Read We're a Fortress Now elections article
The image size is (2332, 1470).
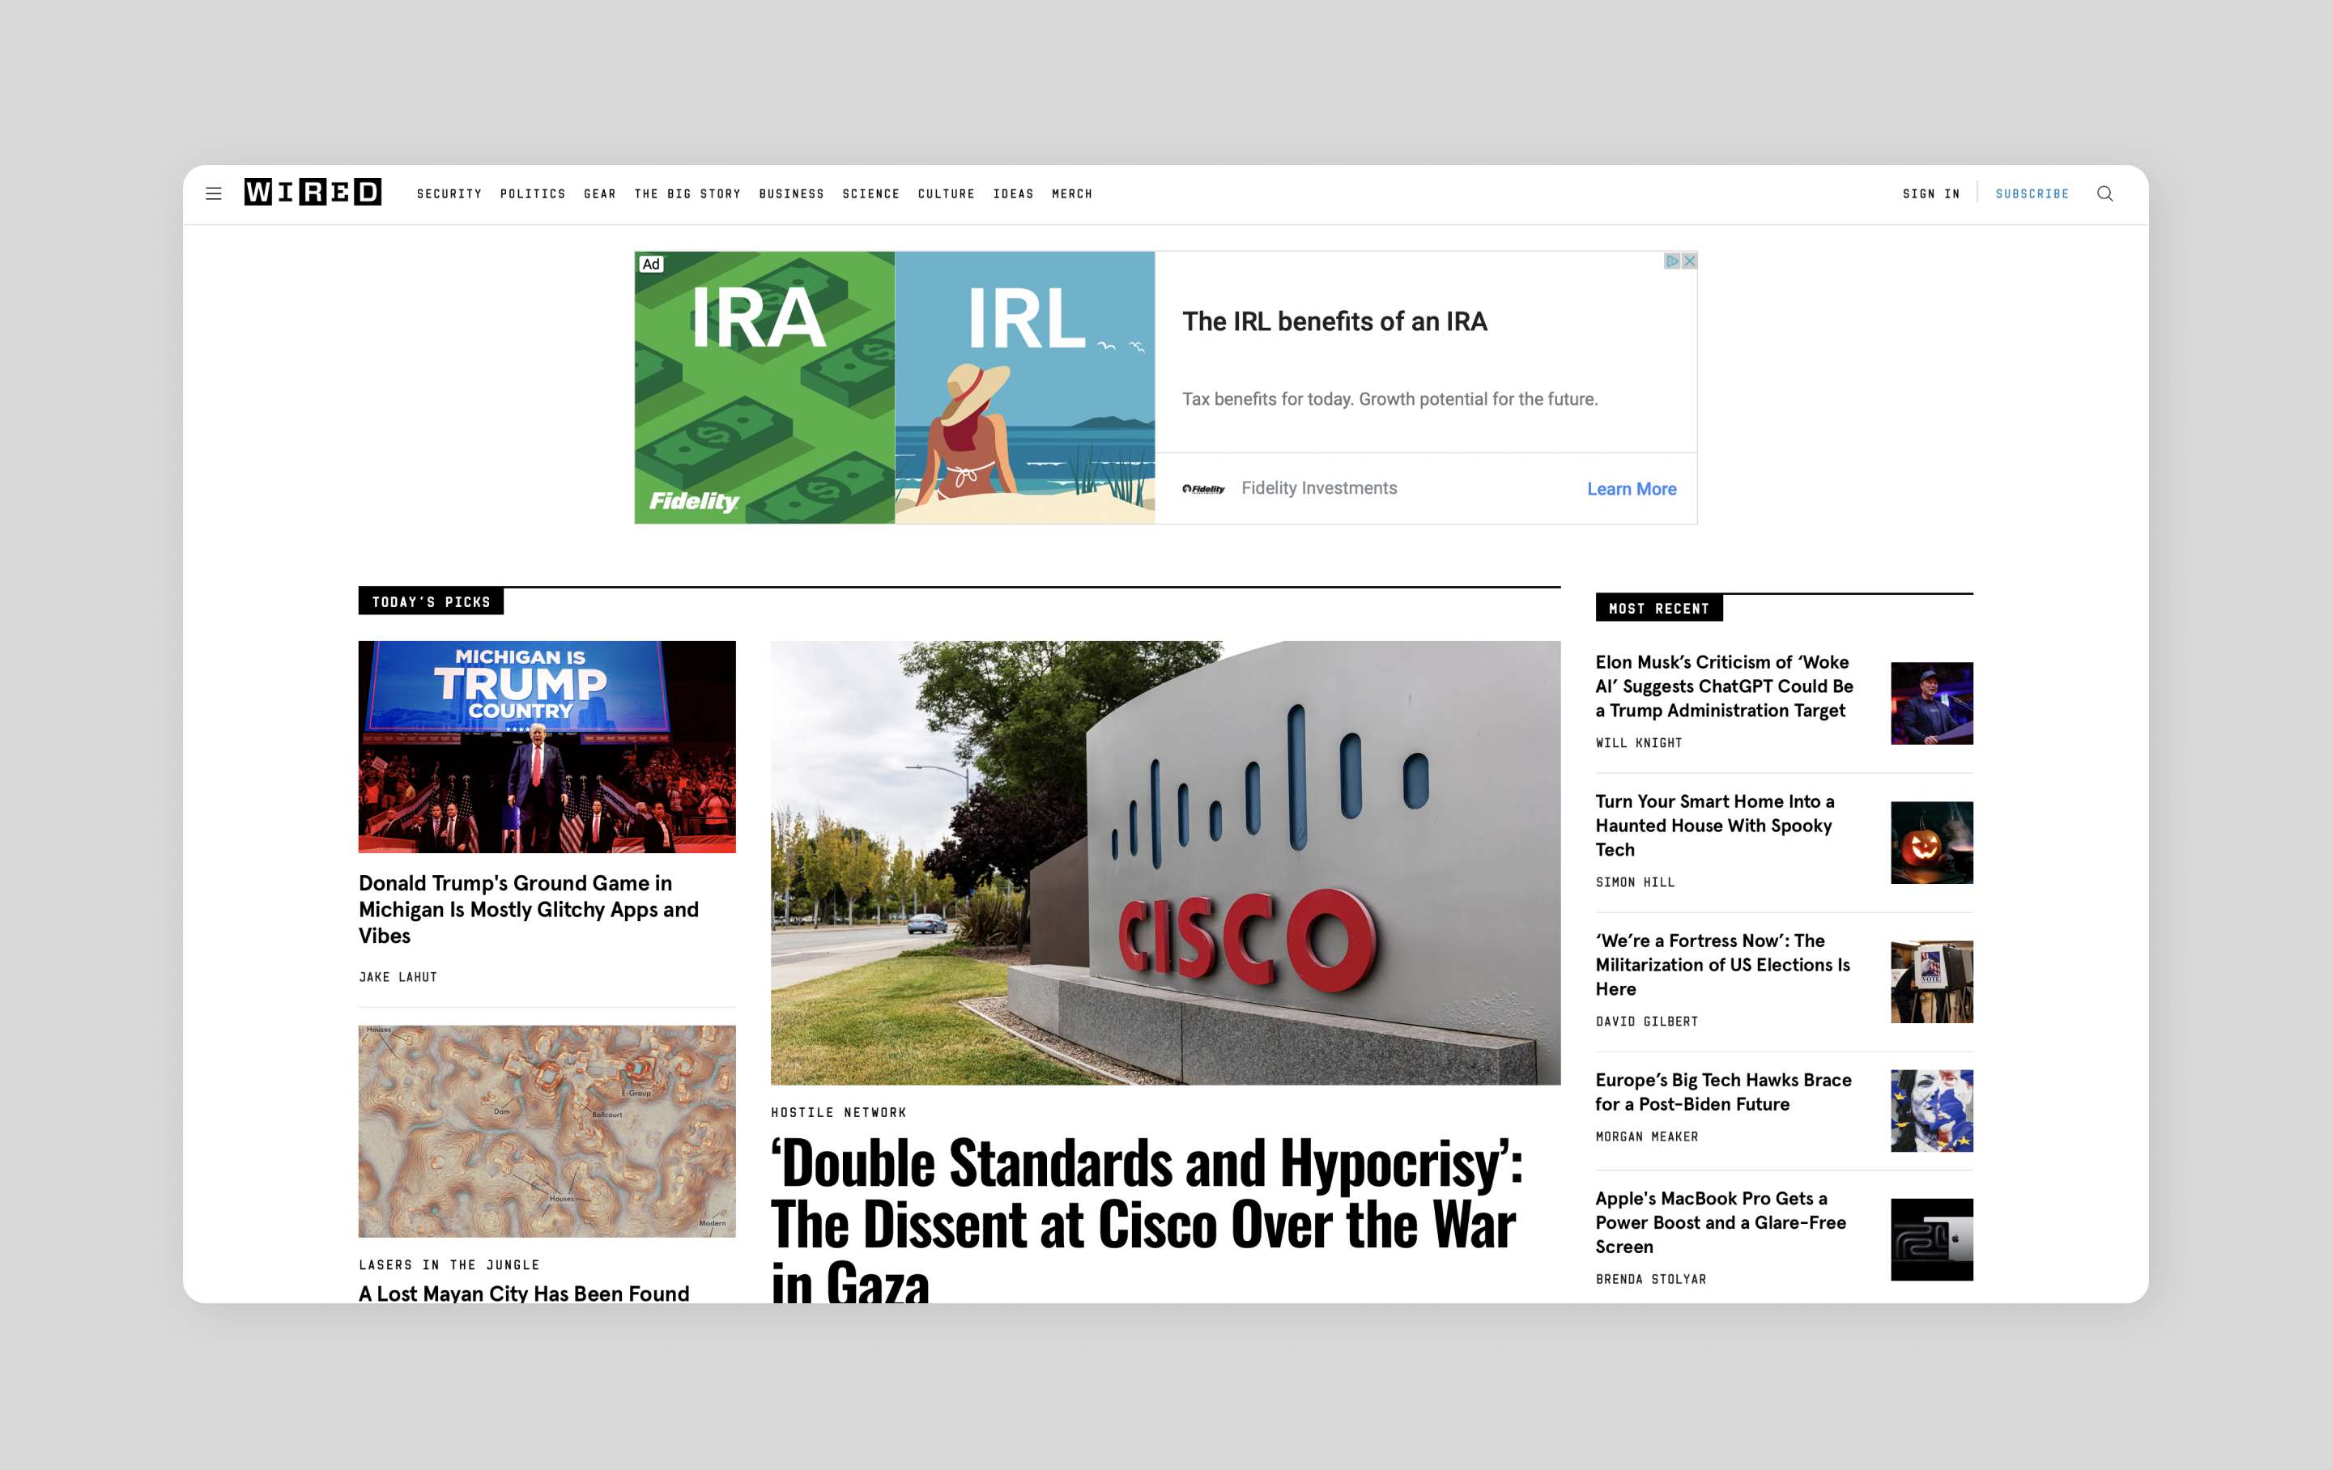1722,965
